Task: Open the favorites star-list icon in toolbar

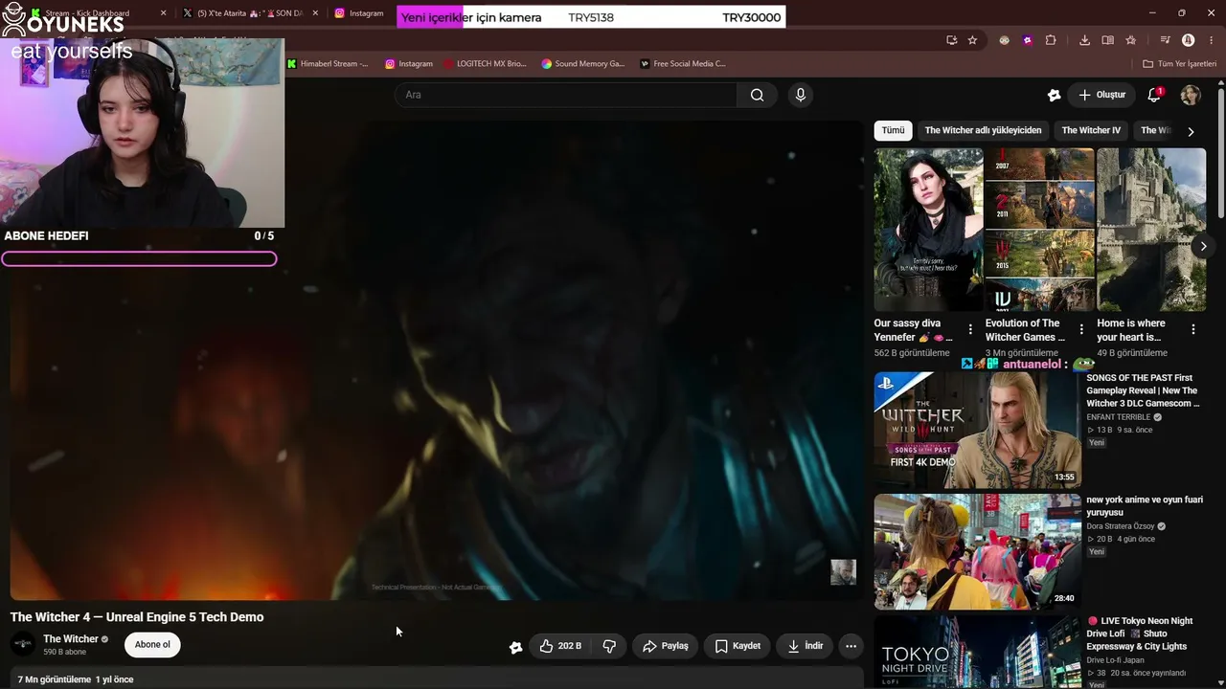Action: pyautogui.click(x=1131, y=40)
